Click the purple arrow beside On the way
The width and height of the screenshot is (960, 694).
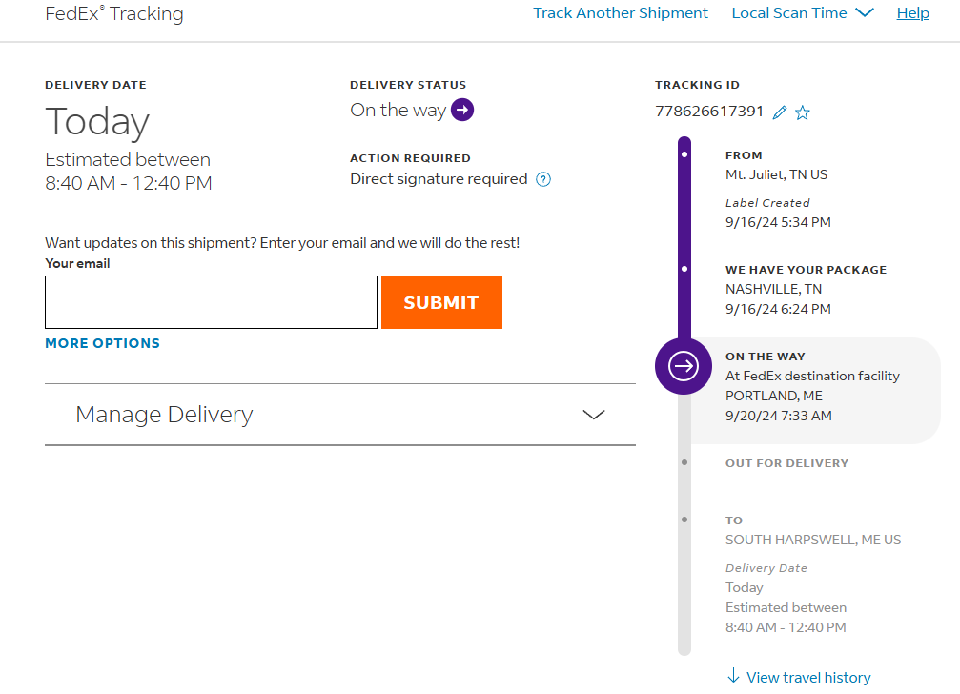point(462,111)
